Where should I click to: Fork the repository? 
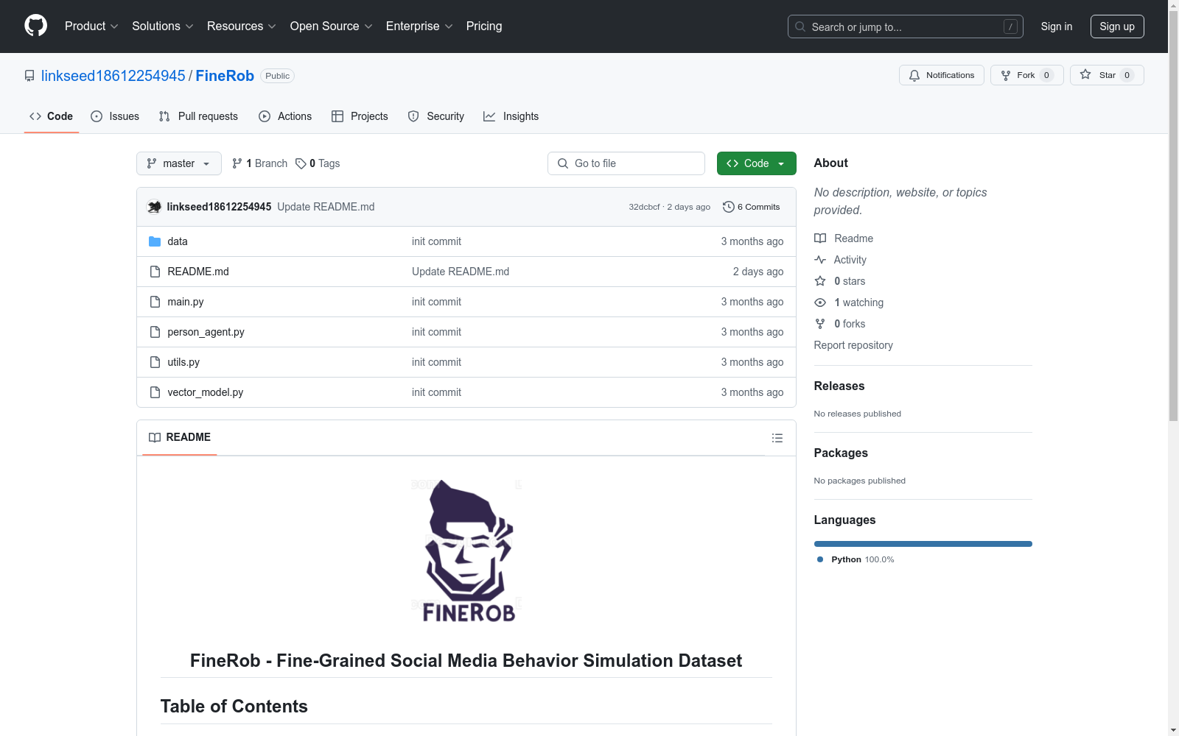coord(1026,75)
